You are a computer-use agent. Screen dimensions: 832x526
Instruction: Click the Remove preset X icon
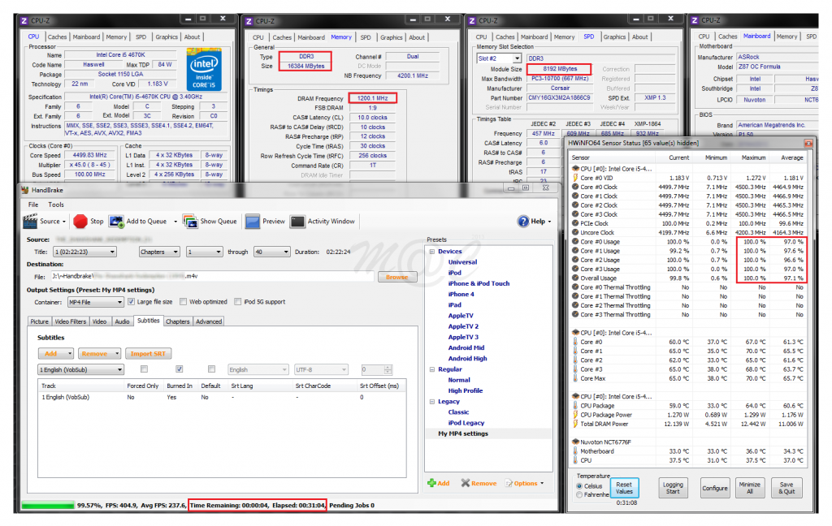click(466, 483)
